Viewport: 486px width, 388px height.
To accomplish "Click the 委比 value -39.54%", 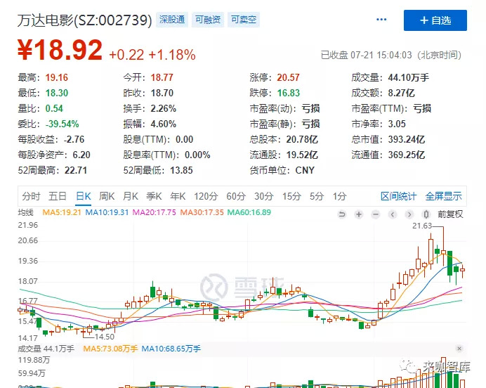I will [63, 124].
